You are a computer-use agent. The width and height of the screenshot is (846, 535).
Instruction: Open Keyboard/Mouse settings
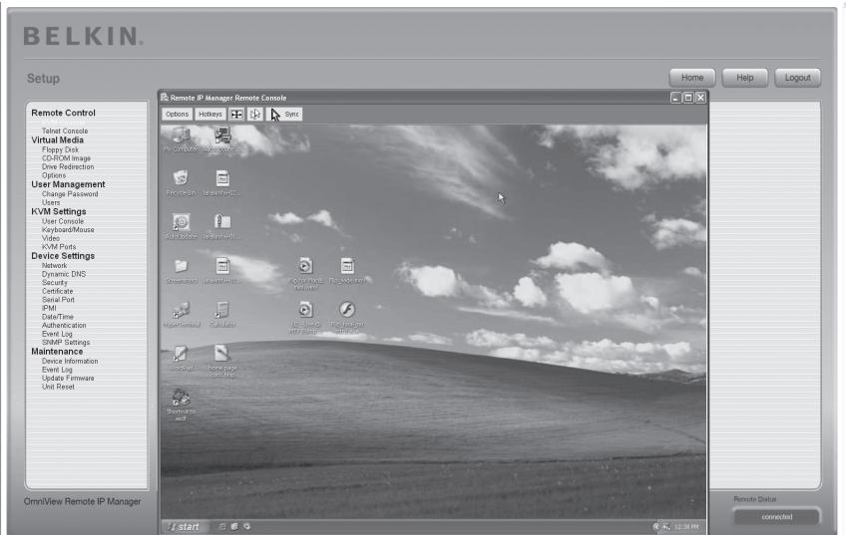68,230
